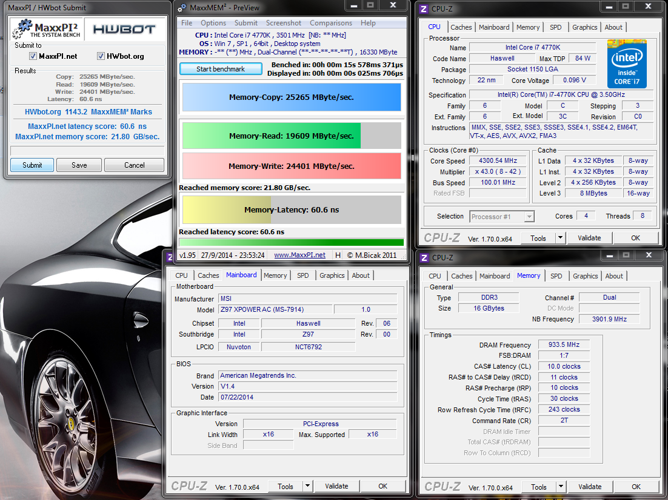Viewport: 668px width, 500px height.
Task: Click the Level 3 8 MBytes cache value
Action: [x=593, y=193]
